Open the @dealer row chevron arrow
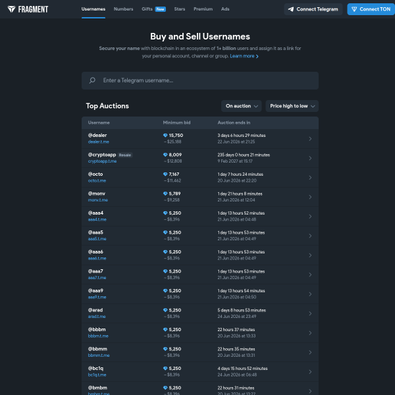This screenshot has height=395, width=395. point(310,138)
